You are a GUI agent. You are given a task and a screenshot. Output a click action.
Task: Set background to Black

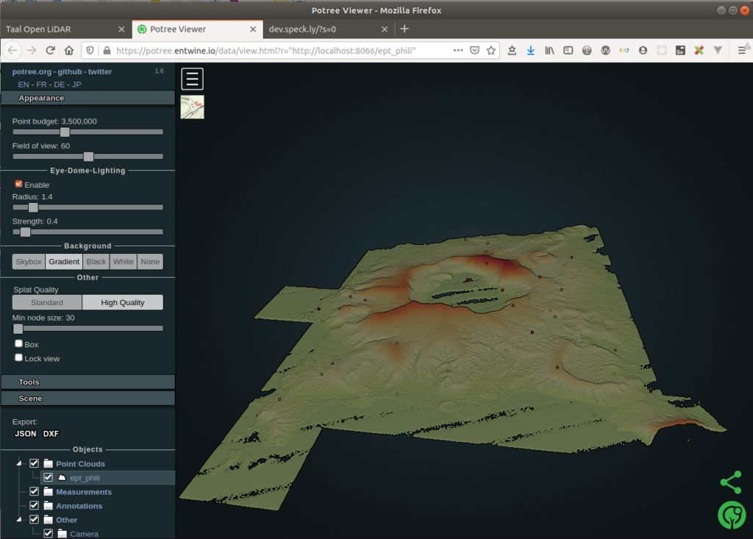coord(96,262)
